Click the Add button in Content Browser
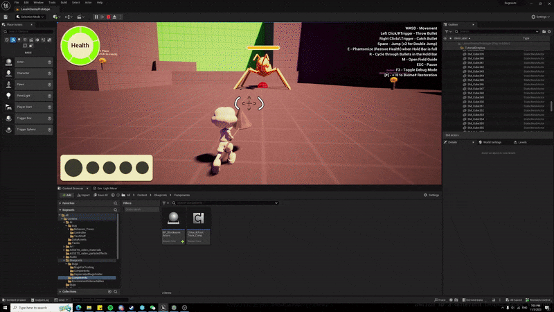The image size is (554, 312). [x=66, y=196]
